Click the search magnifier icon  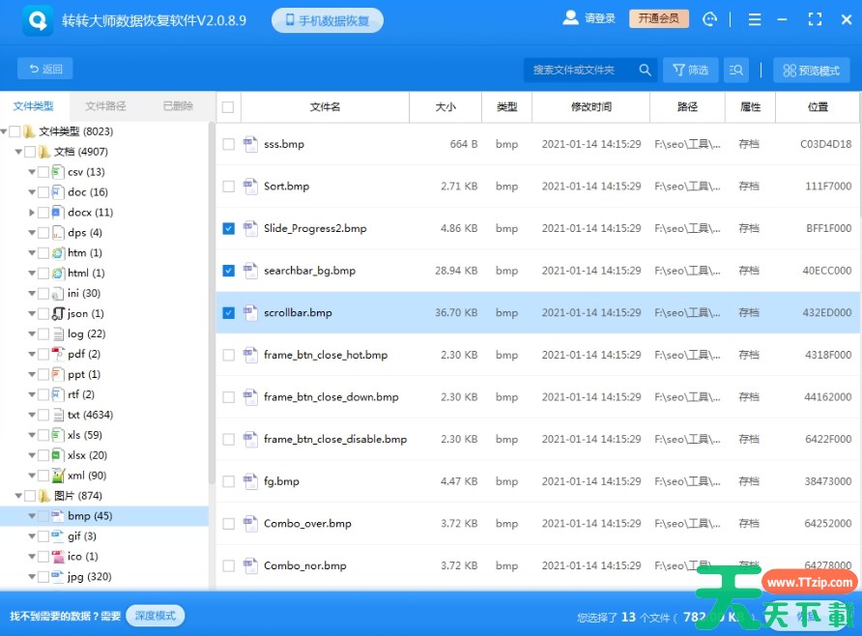point(645,70)
